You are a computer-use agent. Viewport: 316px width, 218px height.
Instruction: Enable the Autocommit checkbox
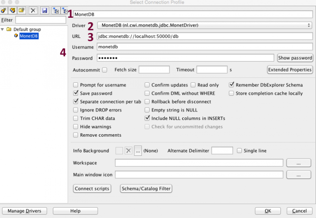point(104,70)
